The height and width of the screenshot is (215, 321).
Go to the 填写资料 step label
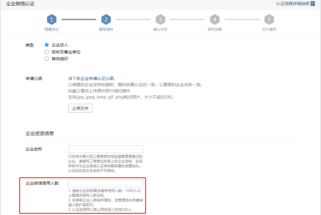(106, 29)
